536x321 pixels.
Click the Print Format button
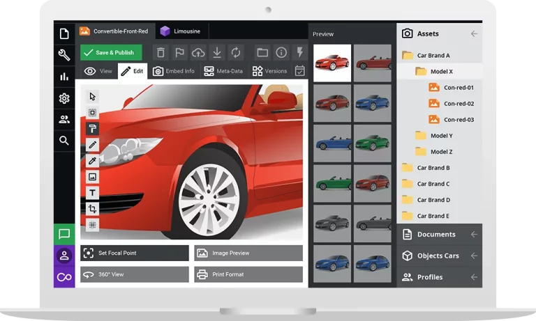(248, 274)
